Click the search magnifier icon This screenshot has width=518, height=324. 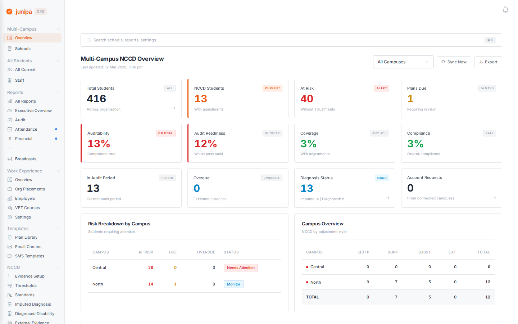click(x=88, y=40)
